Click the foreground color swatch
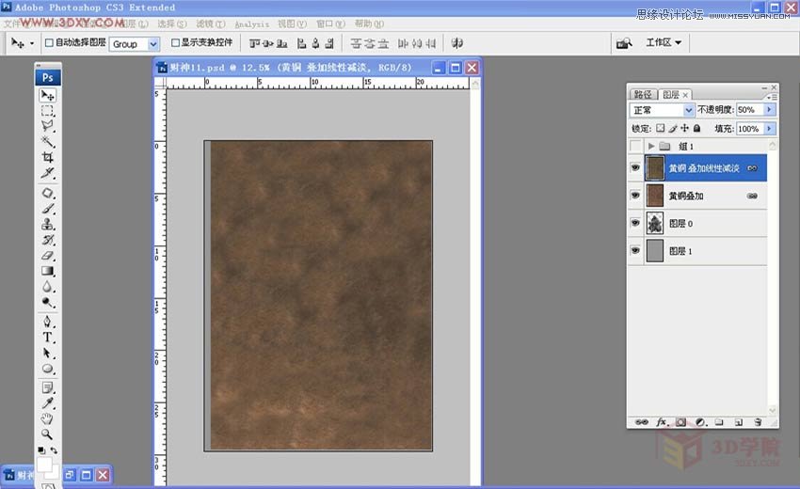800x489 pixels. click(44, 464)
